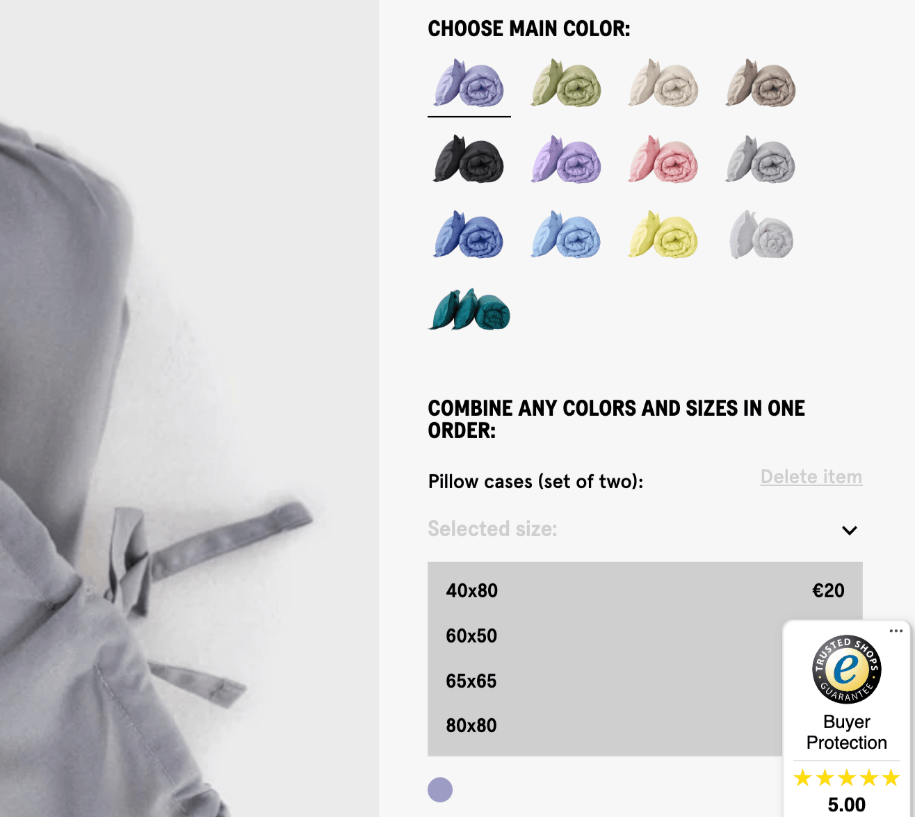This screenshot has width=915, height=817.
Task: Click the Delete item link
Action: point(811,477)
